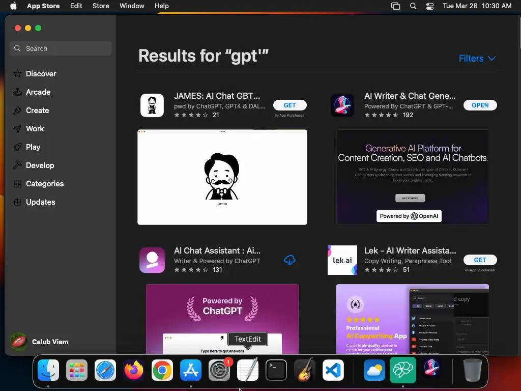521x391 pixels.
Task: Open the AI Chat Assistant : Ai title
Action: [217, 250]
